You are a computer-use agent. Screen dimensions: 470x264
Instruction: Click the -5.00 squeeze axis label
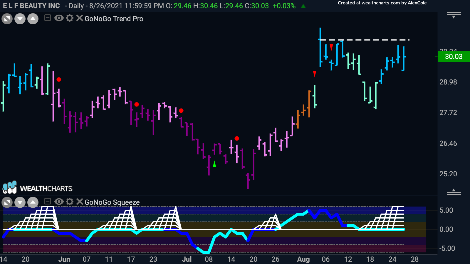coord(447,248)
